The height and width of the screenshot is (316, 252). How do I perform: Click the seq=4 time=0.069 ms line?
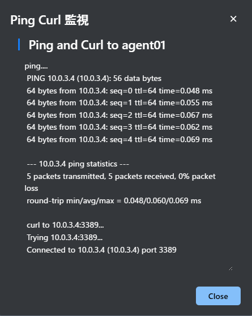pos(119,140)
